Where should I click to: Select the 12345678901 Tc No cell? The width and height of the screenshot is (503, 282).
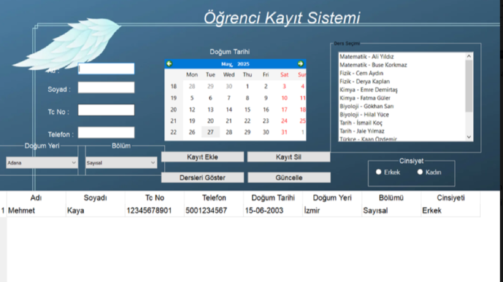[155, 211]
